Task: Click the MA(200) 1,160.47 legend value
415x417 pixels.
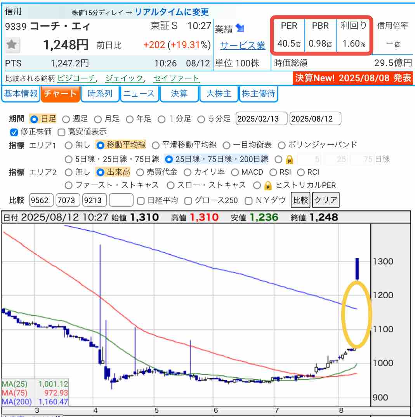Action: tap(54, 401)
